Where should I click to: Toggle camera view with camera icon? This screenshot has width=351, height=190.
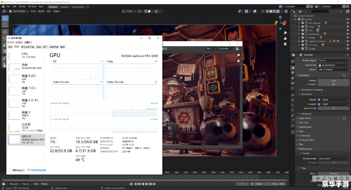pos(285,44)
